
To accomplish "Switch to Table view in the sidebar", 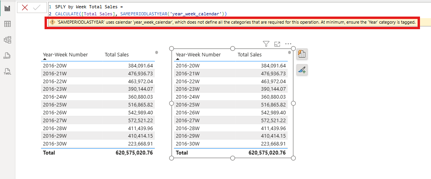I will point(7,24).
